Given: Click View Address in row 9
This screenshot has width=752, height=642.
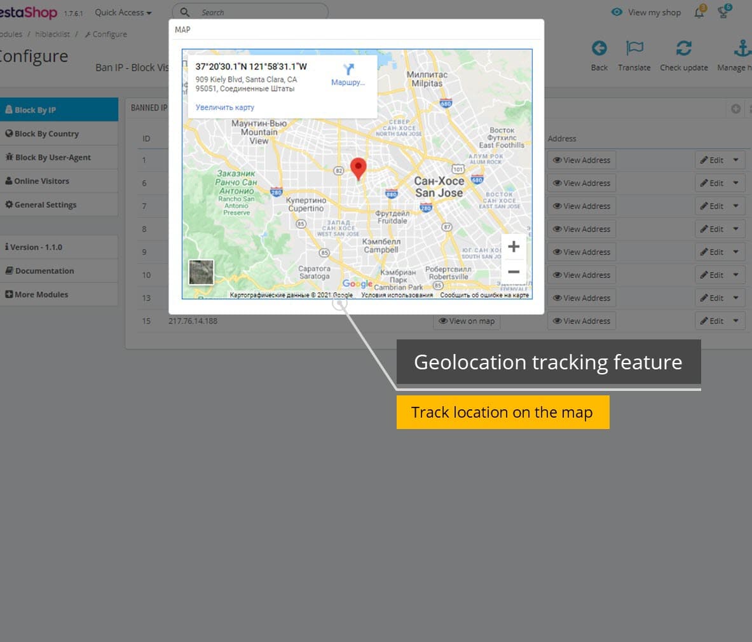Looking at the screenshot, I should point(581,252).
